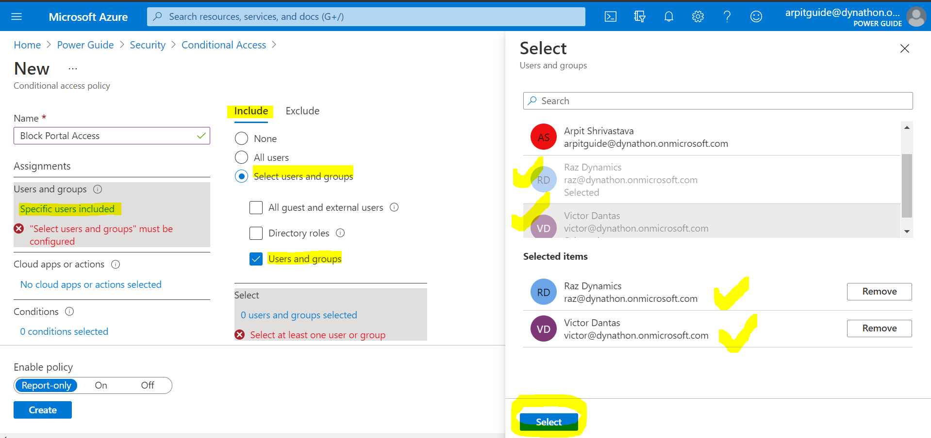Show info for Directory roles
931x438 pixels.
(340, 233)
